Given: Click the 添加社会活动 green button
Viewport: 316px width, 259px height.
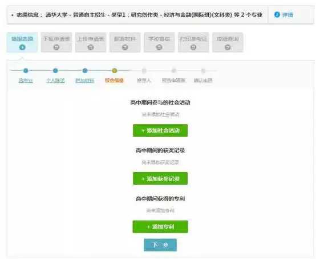Looking at the screenshot, I should [x=160, y=130].
